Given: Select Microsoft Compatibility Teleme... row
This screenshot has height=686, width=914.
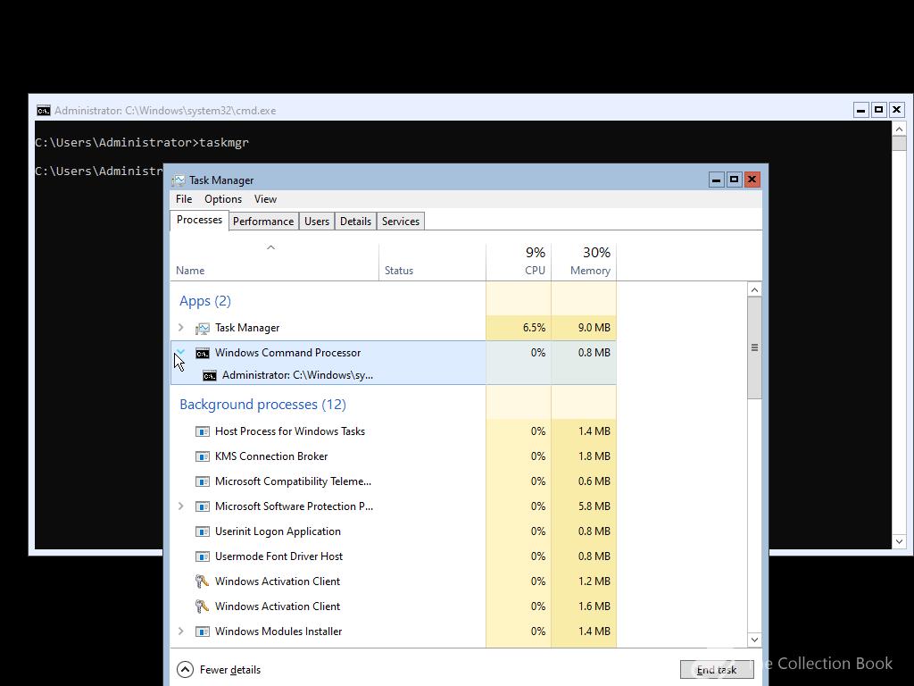Looking at the screenshot, I should (293, 481).
